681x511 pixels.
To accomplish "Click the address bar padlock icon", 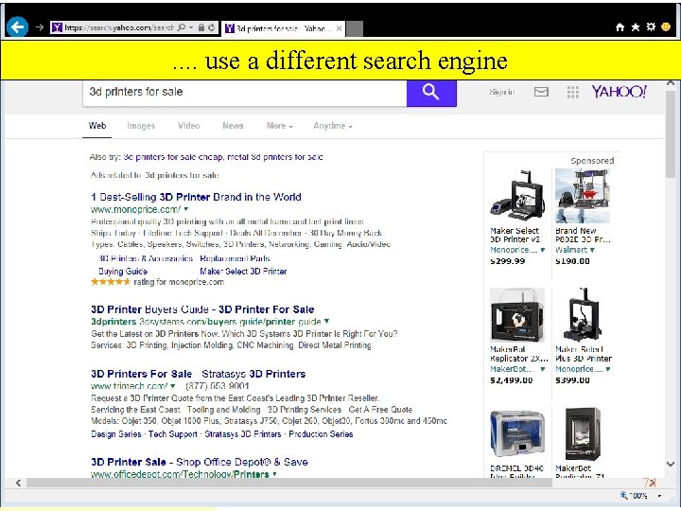I will tap(201, 27).
